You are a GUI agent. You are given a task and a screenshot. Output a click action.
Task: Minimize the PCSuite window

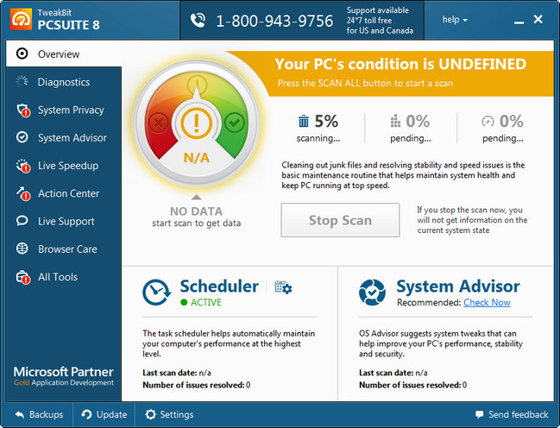click(519, 22)
